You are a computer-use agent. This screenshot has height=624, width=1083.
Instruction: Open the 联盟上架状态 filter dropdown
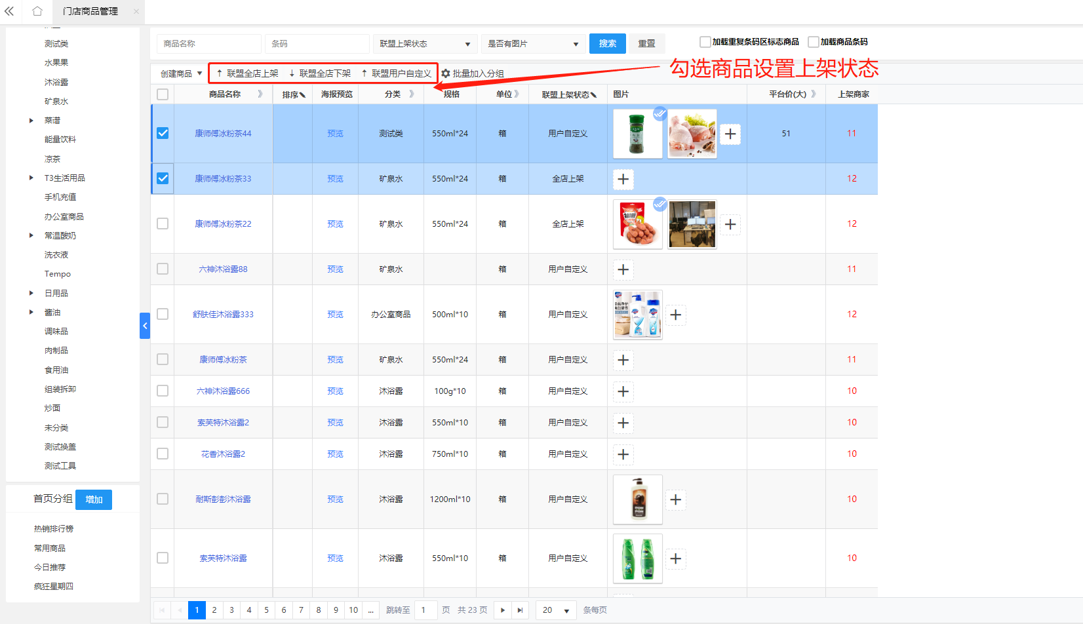click(425, 44)
